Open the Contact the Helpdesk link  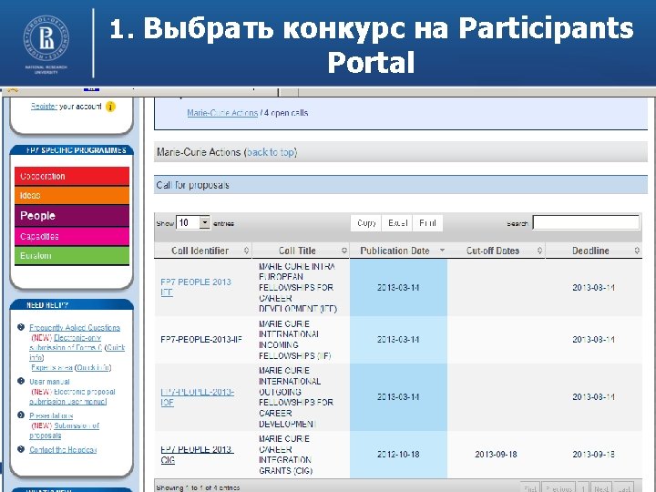point(63,450)
